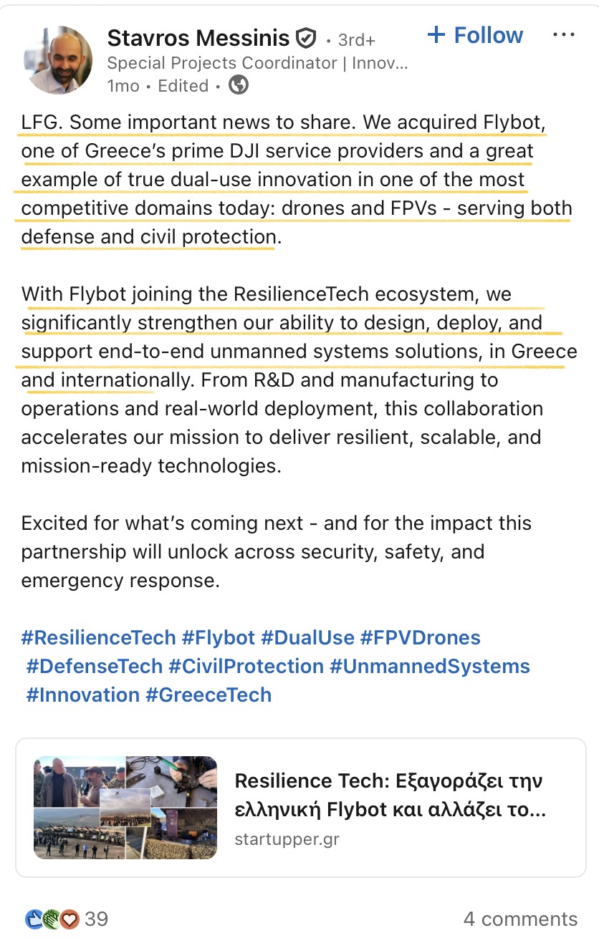Click the verified shield badge icon

coord(306,38)
